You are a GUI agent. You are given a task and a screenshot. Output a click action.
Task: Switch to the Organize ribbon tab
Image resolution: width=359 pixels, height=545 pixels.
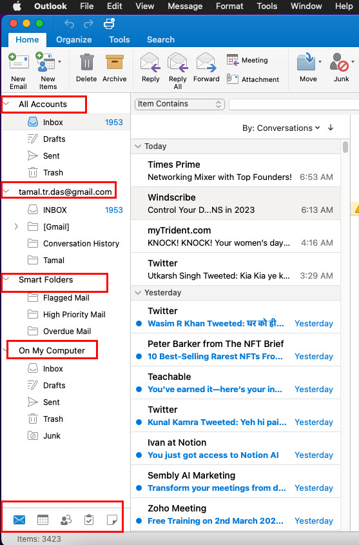point(74,39)
